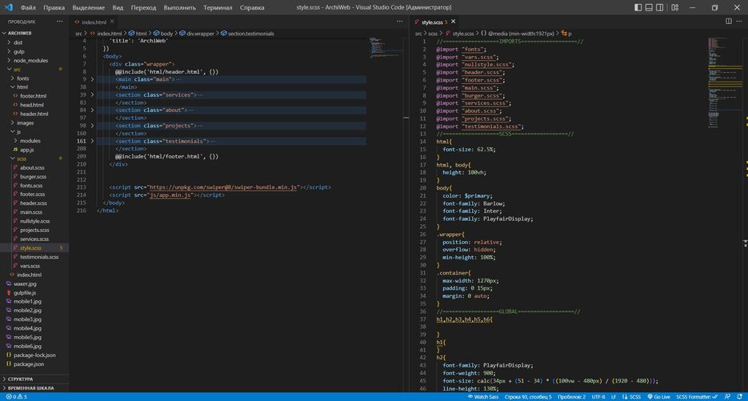Viewport: 748px width, 401px height.
Task: Click the feedback icon in status bar
Action: point(727,396)
